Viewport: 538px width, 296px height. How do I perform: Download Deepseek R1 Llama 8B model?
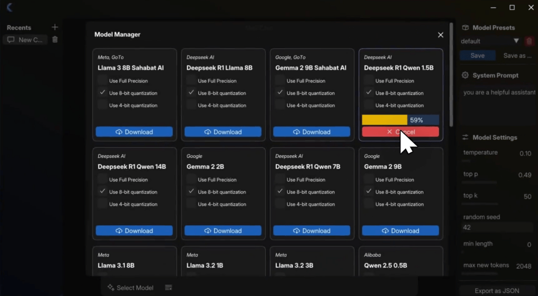coord(223,132)
